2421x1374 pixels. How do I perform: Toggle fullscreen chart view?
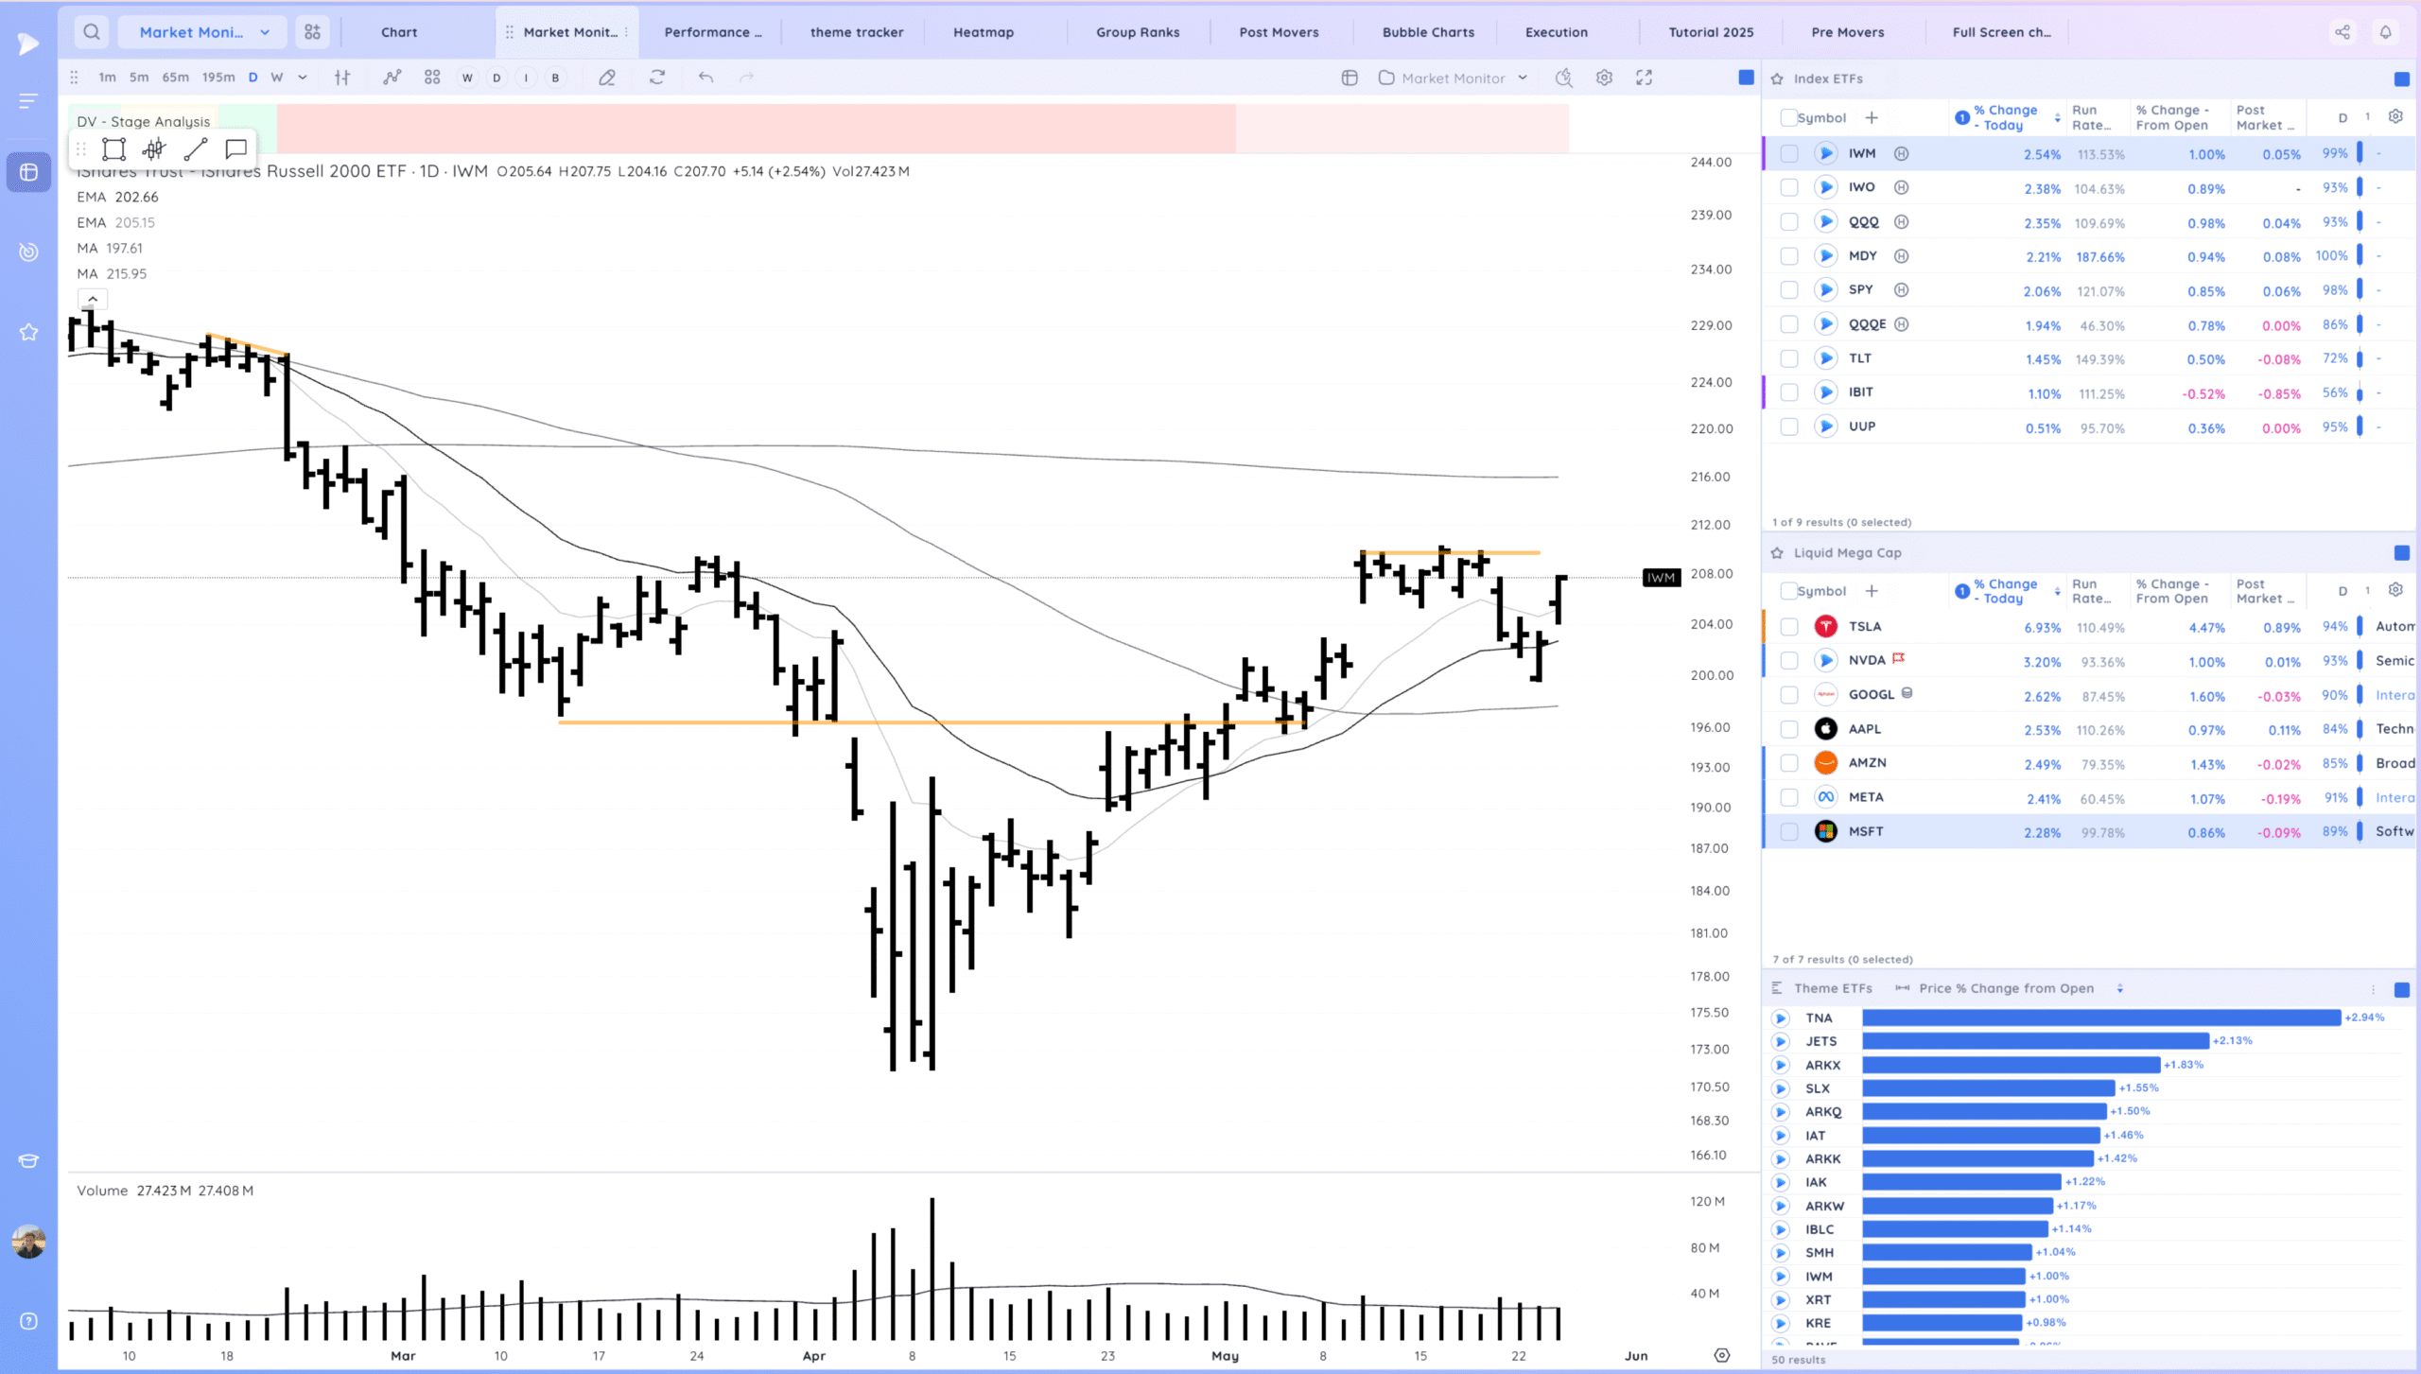pos(1645,78)
